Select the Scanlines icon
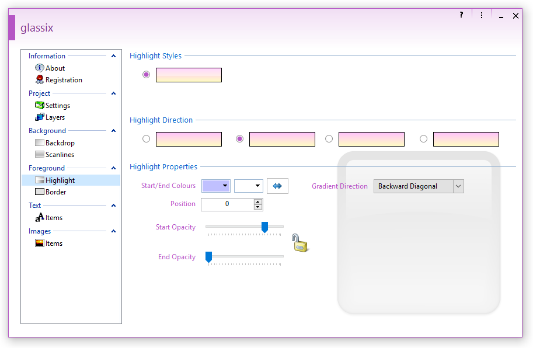533x348 pixels. tap(40, 155)
